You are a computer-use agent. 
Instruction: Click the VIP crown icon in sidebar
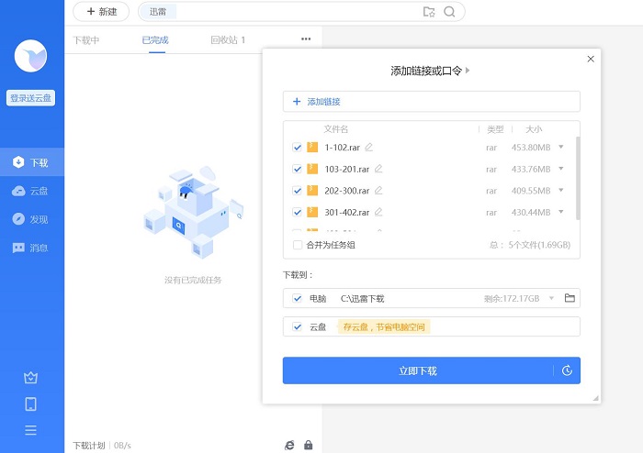(x=31, y=378)
